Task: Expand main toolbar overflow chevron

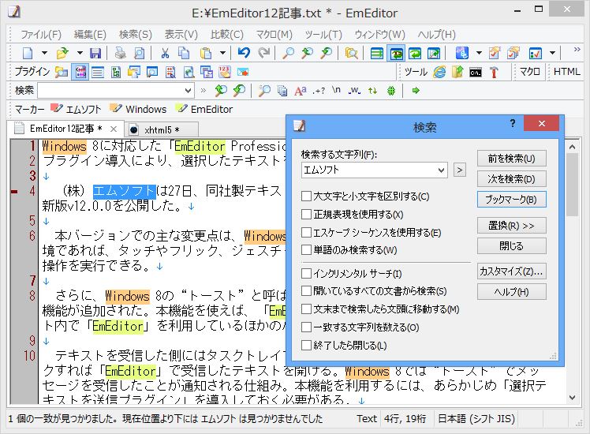Action: click(x=577, y=49)
